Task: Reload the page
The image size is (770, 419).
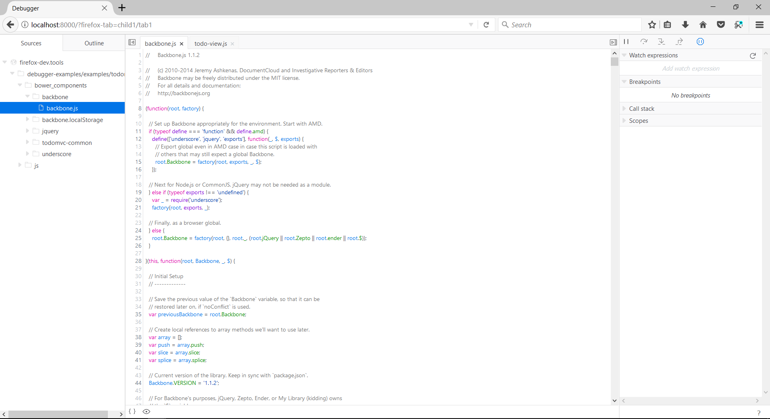Action: click(x=486, y=25)
